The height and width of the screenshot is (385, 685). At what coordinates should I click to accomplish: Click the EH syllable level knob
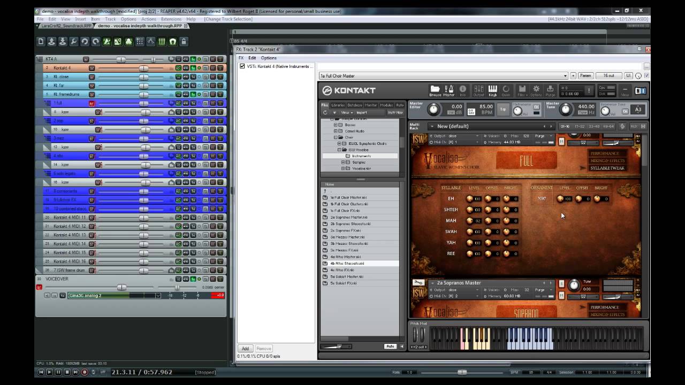click(469, 199)
